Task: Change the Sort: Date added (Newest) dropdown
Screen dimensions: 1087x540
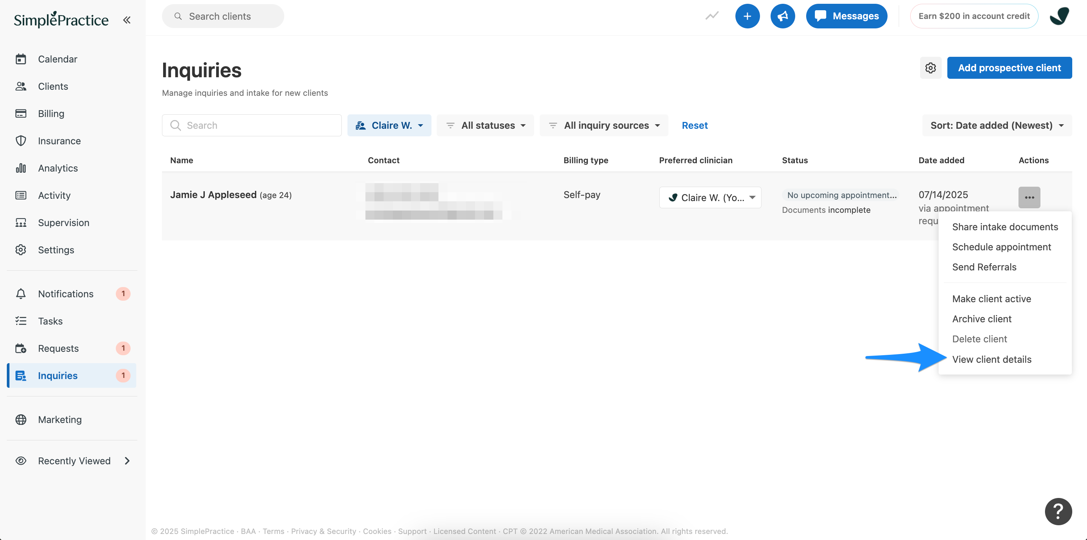Action: (x=996, y=125)
